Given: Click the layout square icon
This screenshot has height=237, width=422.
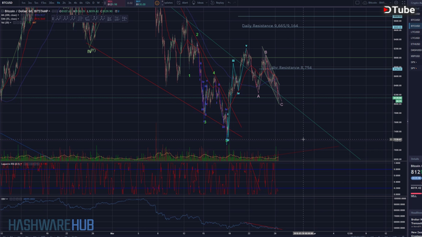Looking at the screenshot, I should point(357,3).
